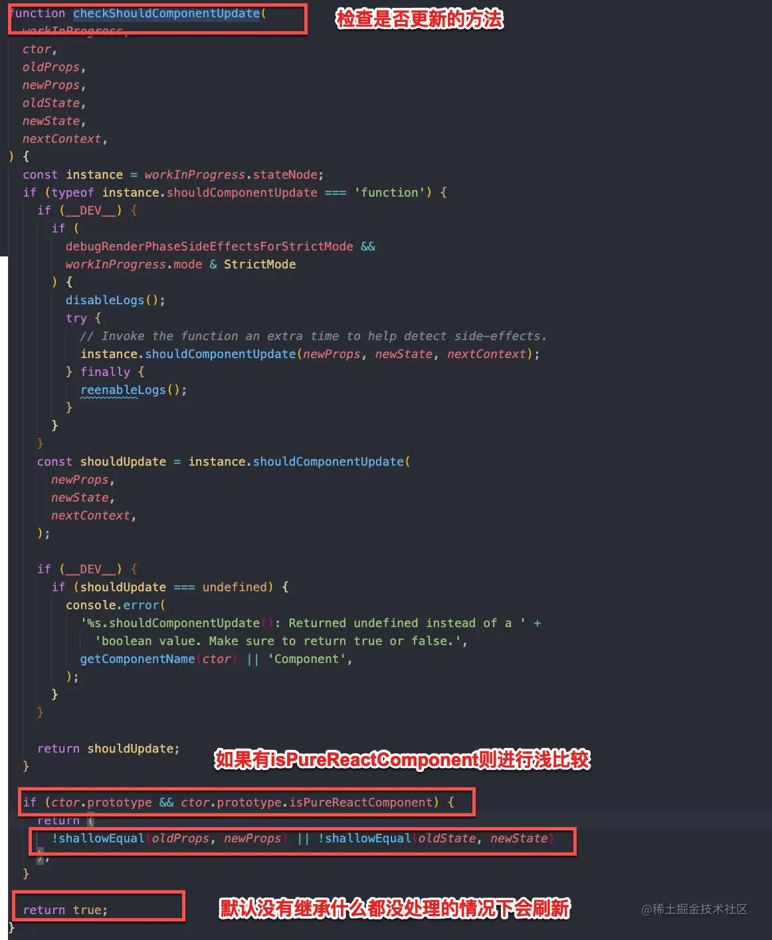Click 'newProps,' parameter directly below oldProps
Image resolution: width=772 pixels, height=940 pixels.
coord(54,85)
